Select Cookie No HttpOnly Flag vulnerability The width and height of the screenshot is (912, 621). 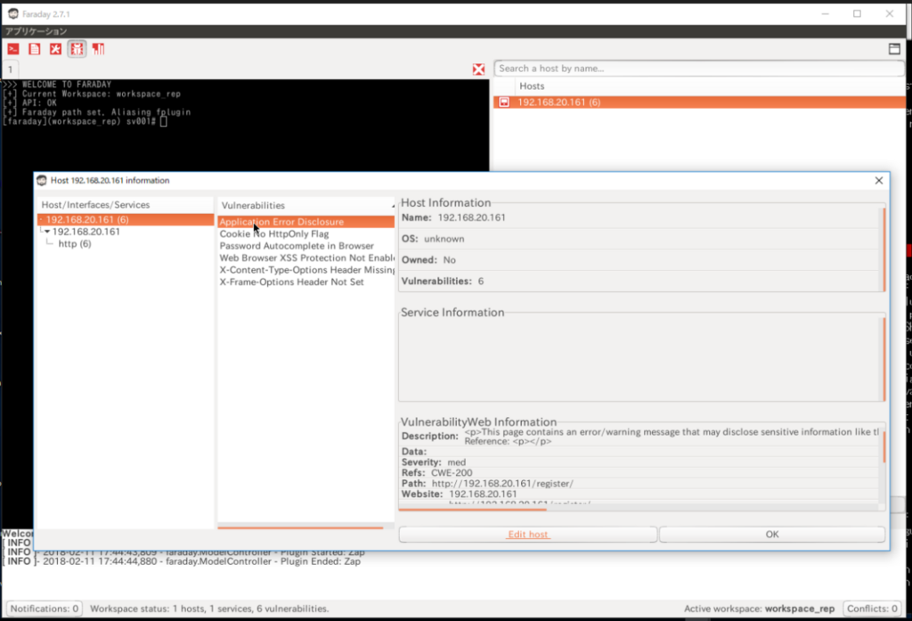[x=306, y=234]
